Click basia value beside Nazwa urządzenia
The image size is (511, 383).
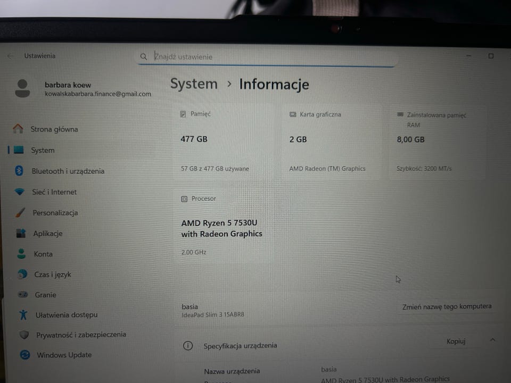(328, 369)
